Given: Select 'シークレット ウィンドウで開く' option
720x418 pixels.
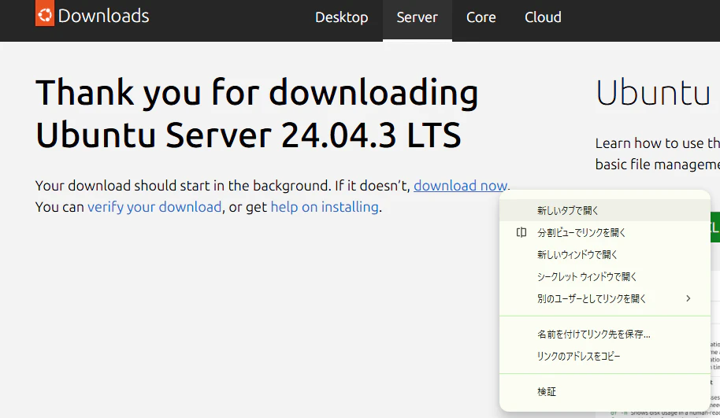Looking at the screenshot, I should [605, 276].
